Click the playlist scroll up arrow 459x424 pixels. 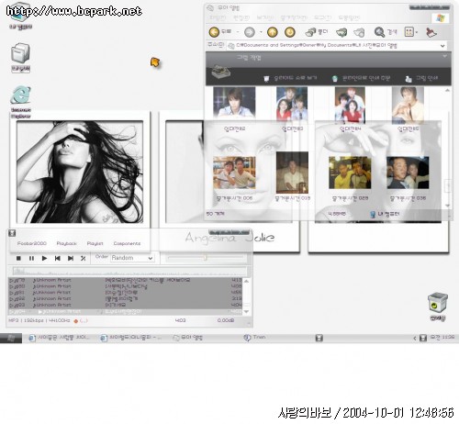247,280
